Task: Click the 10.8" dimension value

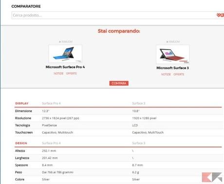Action: [x=136, y=111]
